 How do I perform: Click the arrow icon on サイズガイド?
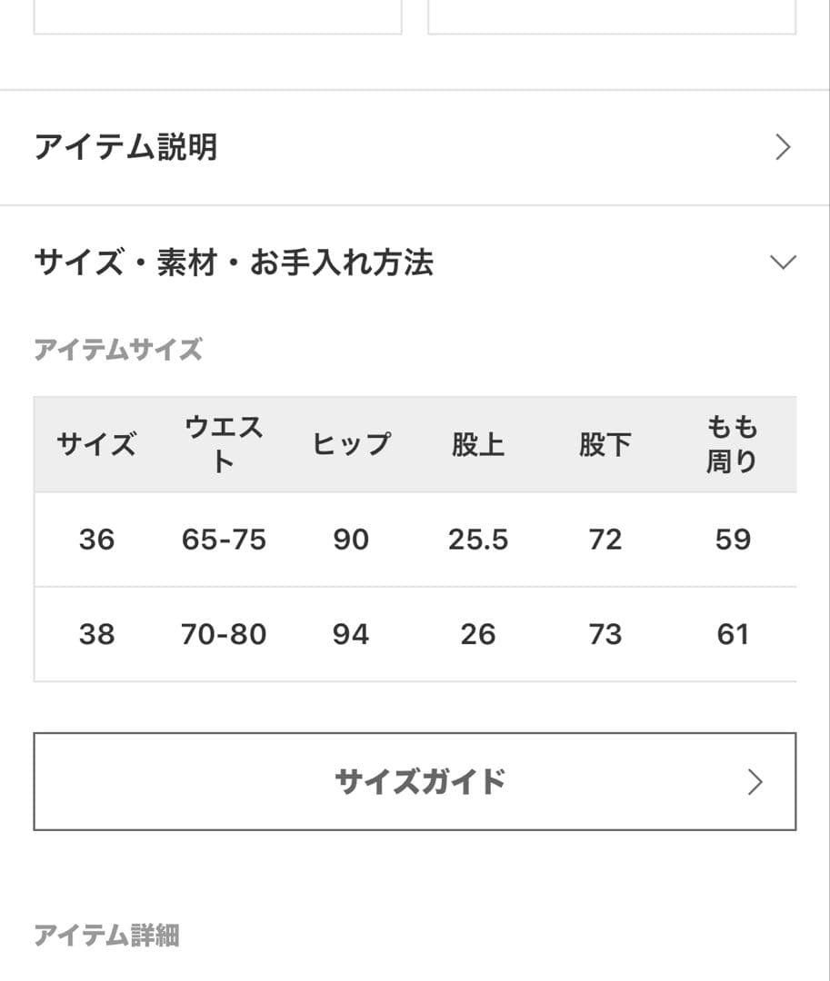coord(755,782)
